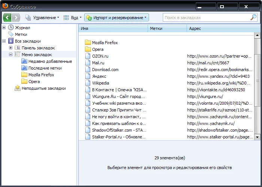The width and height of the screenshot is (262, 187).
Task: Select the Wikipedia bookmark page icon
Action: pyautogui.click(x=88, y=83)
